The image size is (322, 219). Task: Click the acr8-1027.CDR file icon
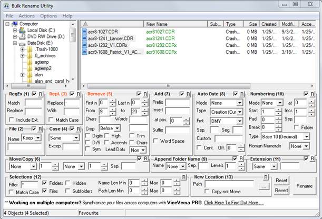point(84,31)
